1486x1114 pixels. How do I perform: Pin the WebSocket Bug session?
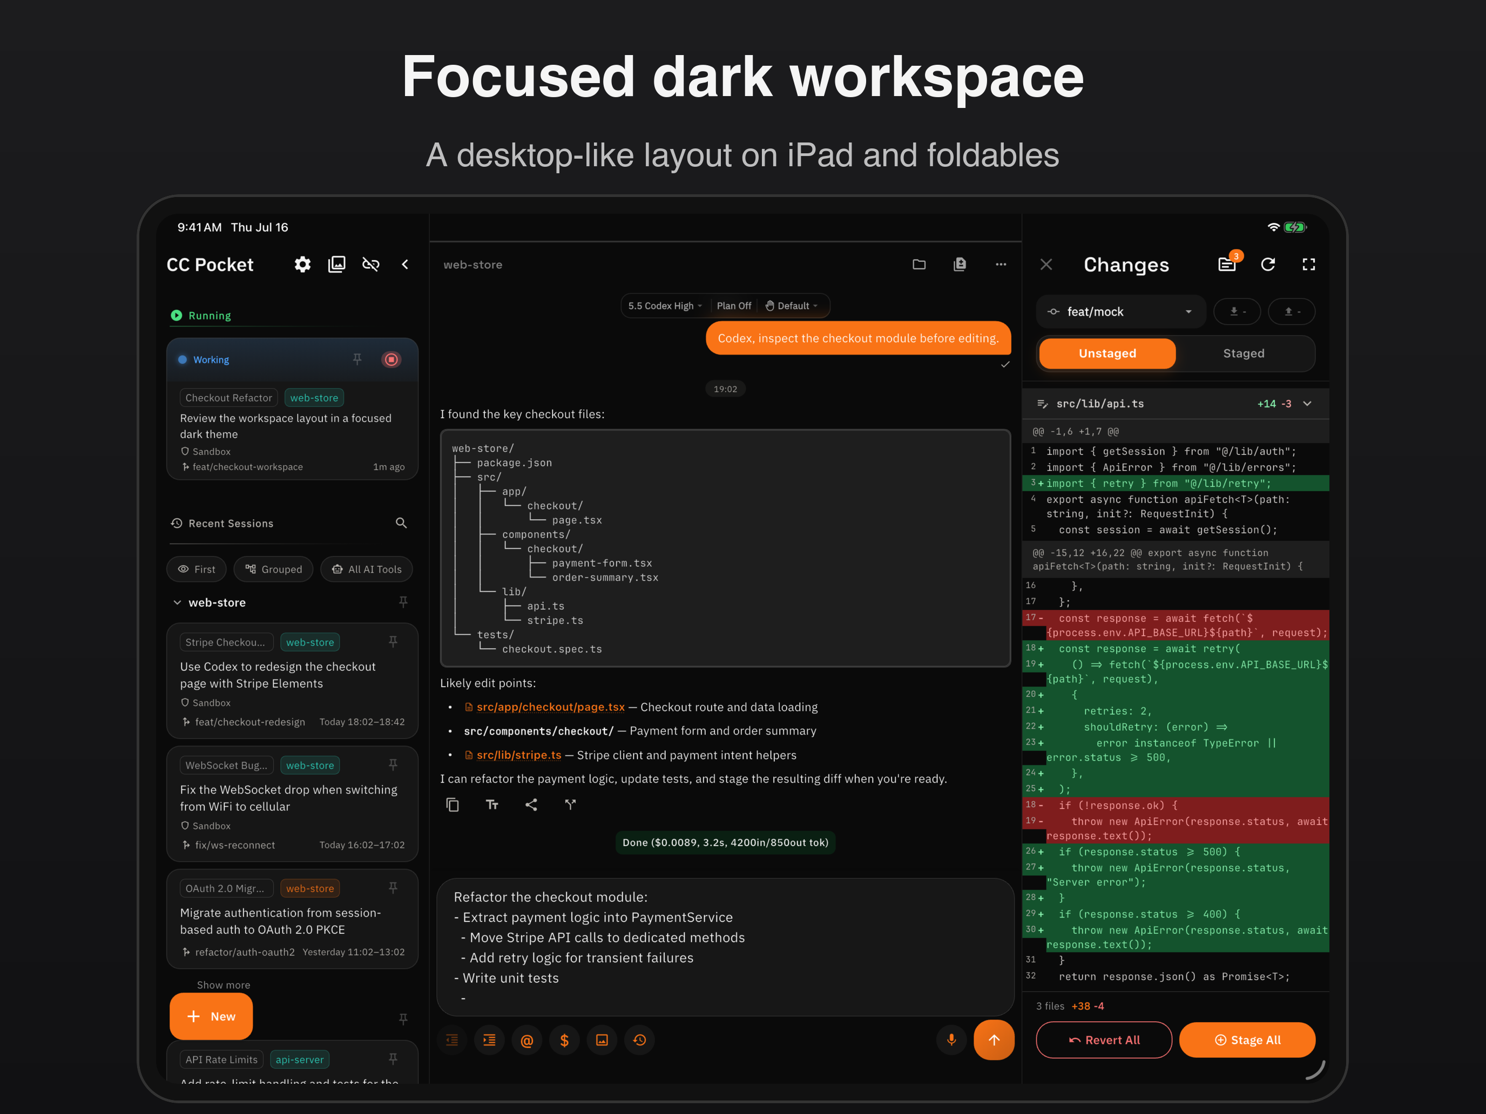click(393, 765)
